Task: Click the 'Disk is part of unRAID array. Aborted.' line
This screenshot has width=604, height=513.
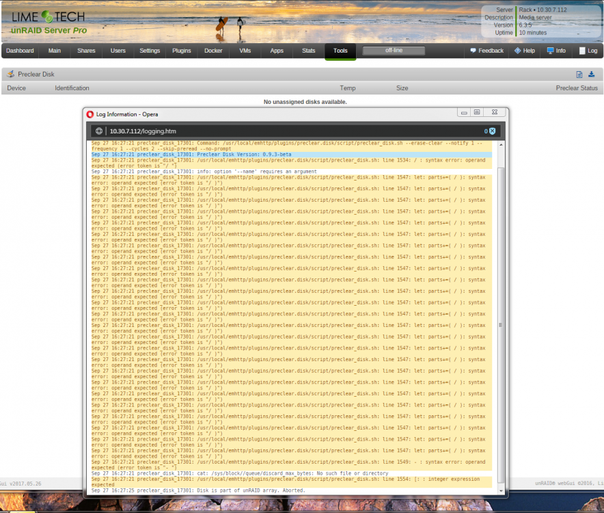Action: point(198,490)
